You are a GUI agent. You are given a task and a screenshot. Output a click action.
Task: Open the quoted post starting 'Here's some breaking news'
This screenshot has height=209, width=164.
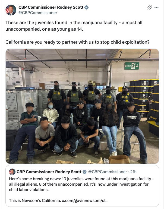(x=82, y=186)
